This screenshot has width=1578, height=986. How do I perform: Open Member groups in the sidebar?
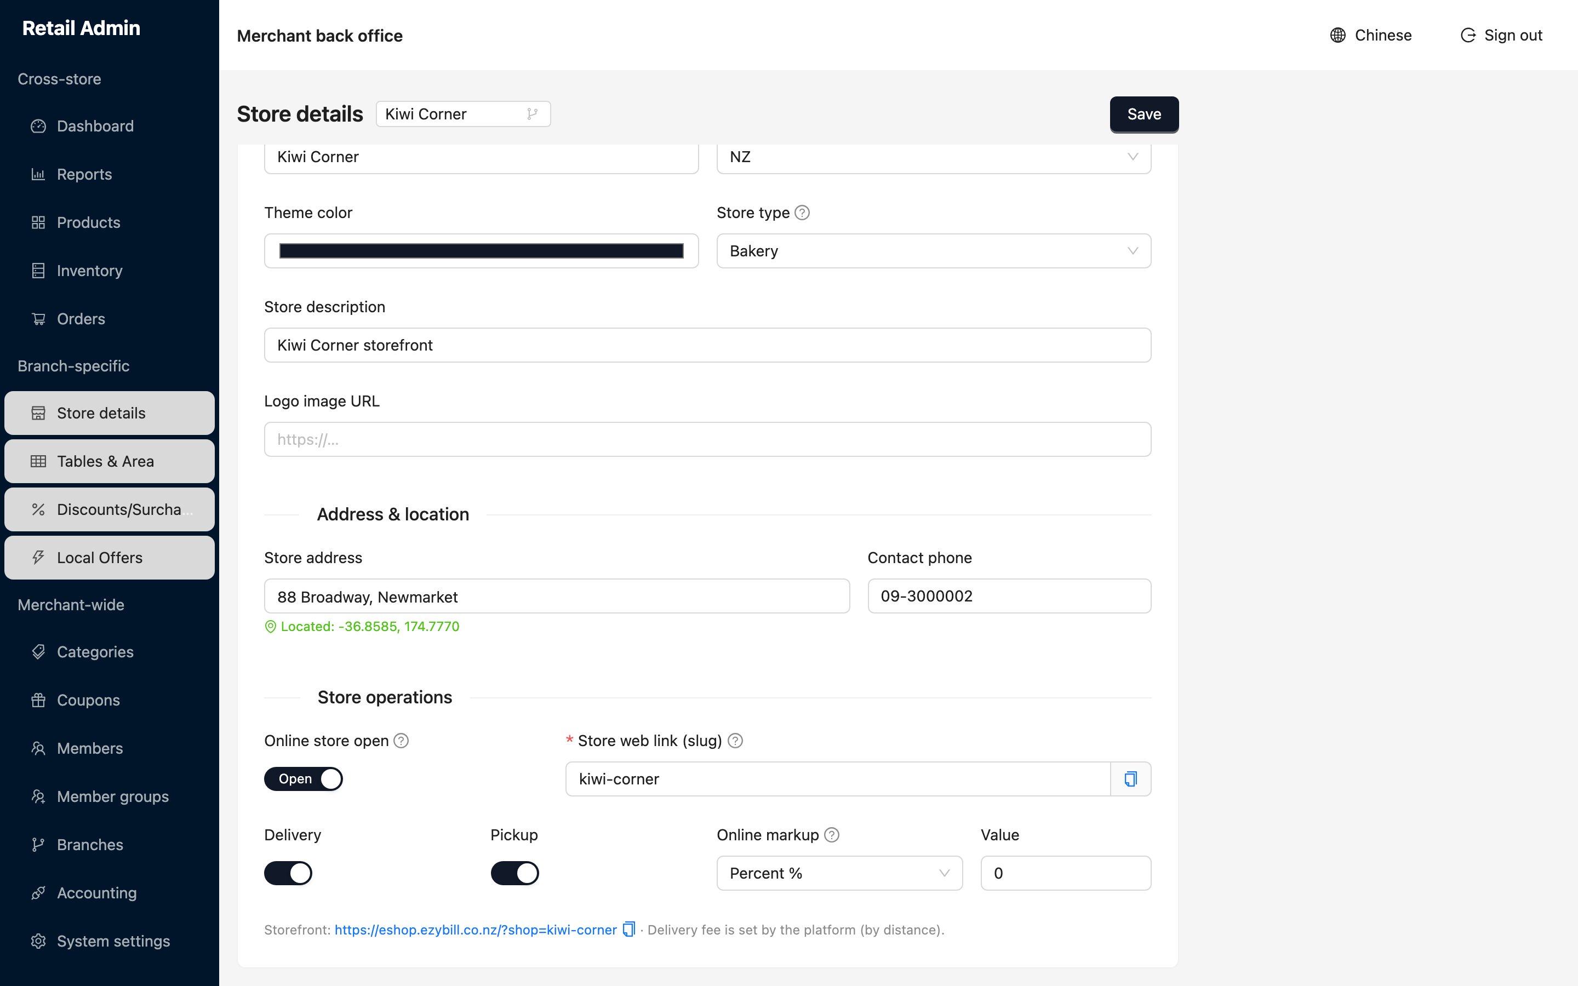tap(110, 796)
